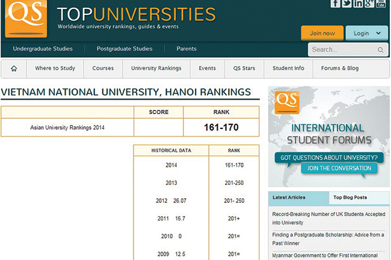The width and height of the screenshot is (391, 260).
Task: Click the search magnifier icon
Action: coord(380,50)
